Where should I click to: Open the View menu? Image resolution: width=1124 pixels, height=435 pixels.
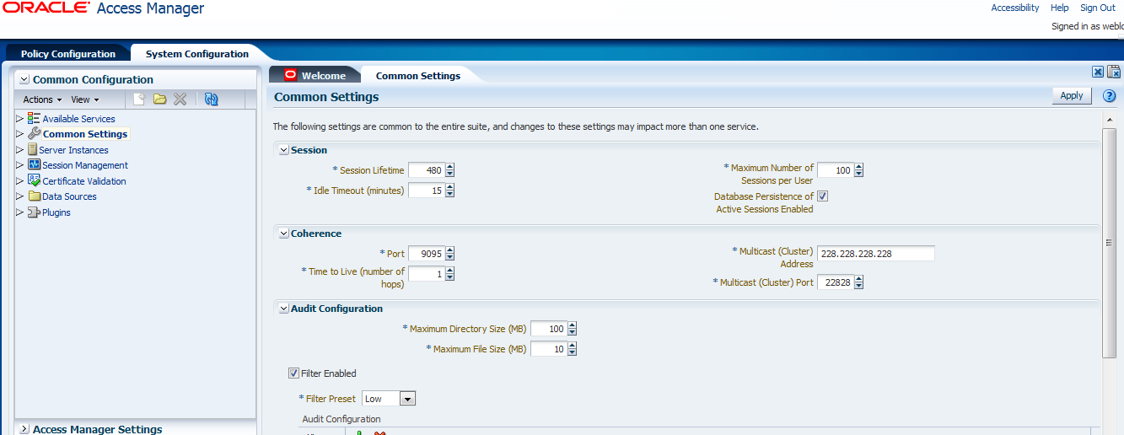tap(84, 99)
